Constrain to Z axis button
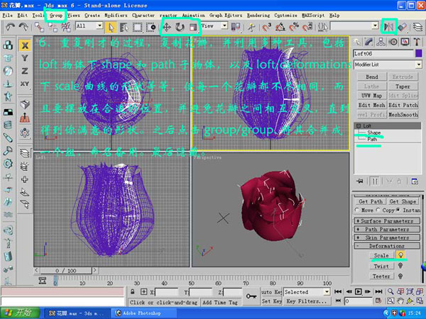This screenshot has height=319, width=426. (x=25, y=71)
